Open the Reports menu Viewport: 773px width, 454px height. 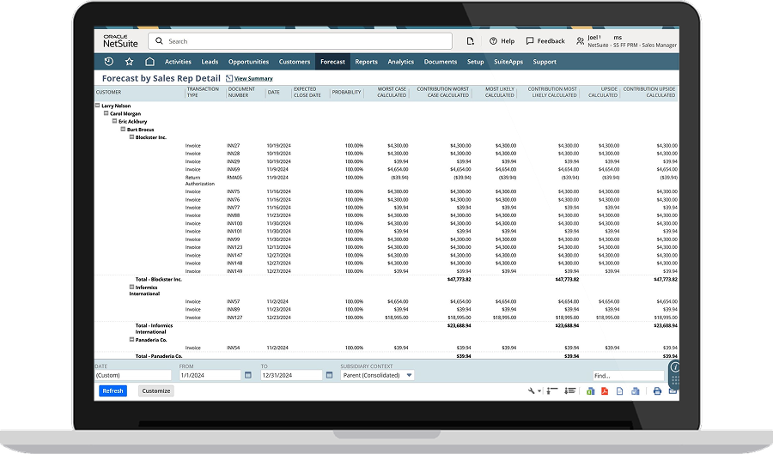(x=366, y=62)
